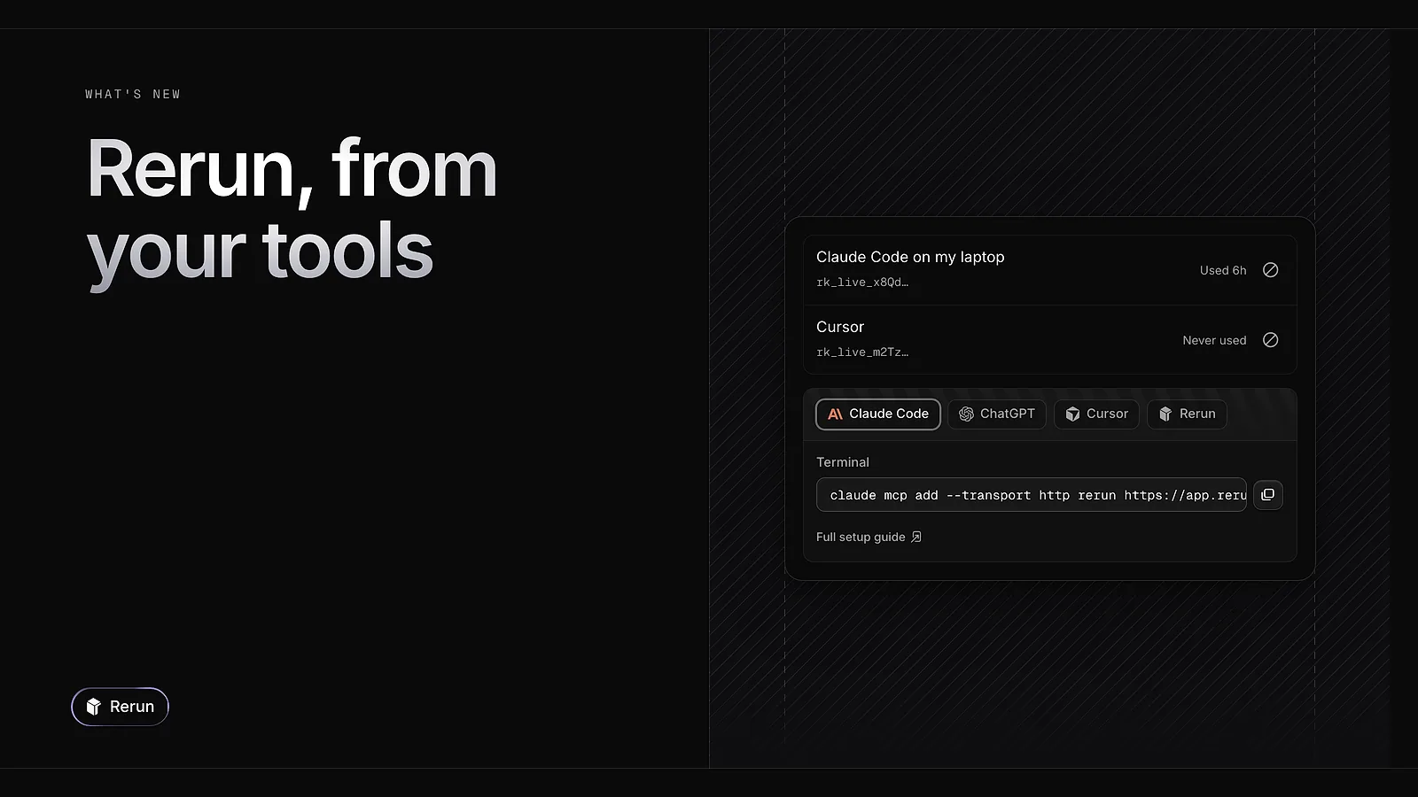The image size is (1418, 797).
Task: Click the 'WHAT'S NEW' heading label
Action: click(133, 94)
